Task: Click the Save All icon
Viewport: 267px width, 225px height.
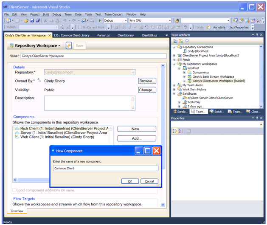Action: (x=38, y=21)
